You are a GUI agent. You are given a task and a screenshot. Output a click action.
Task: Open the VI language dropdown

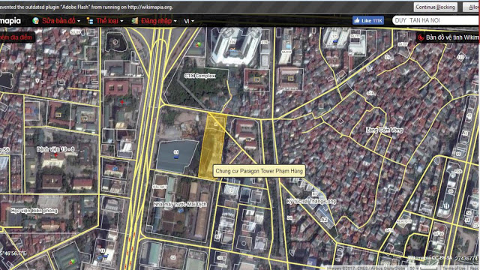click(189, 21)
